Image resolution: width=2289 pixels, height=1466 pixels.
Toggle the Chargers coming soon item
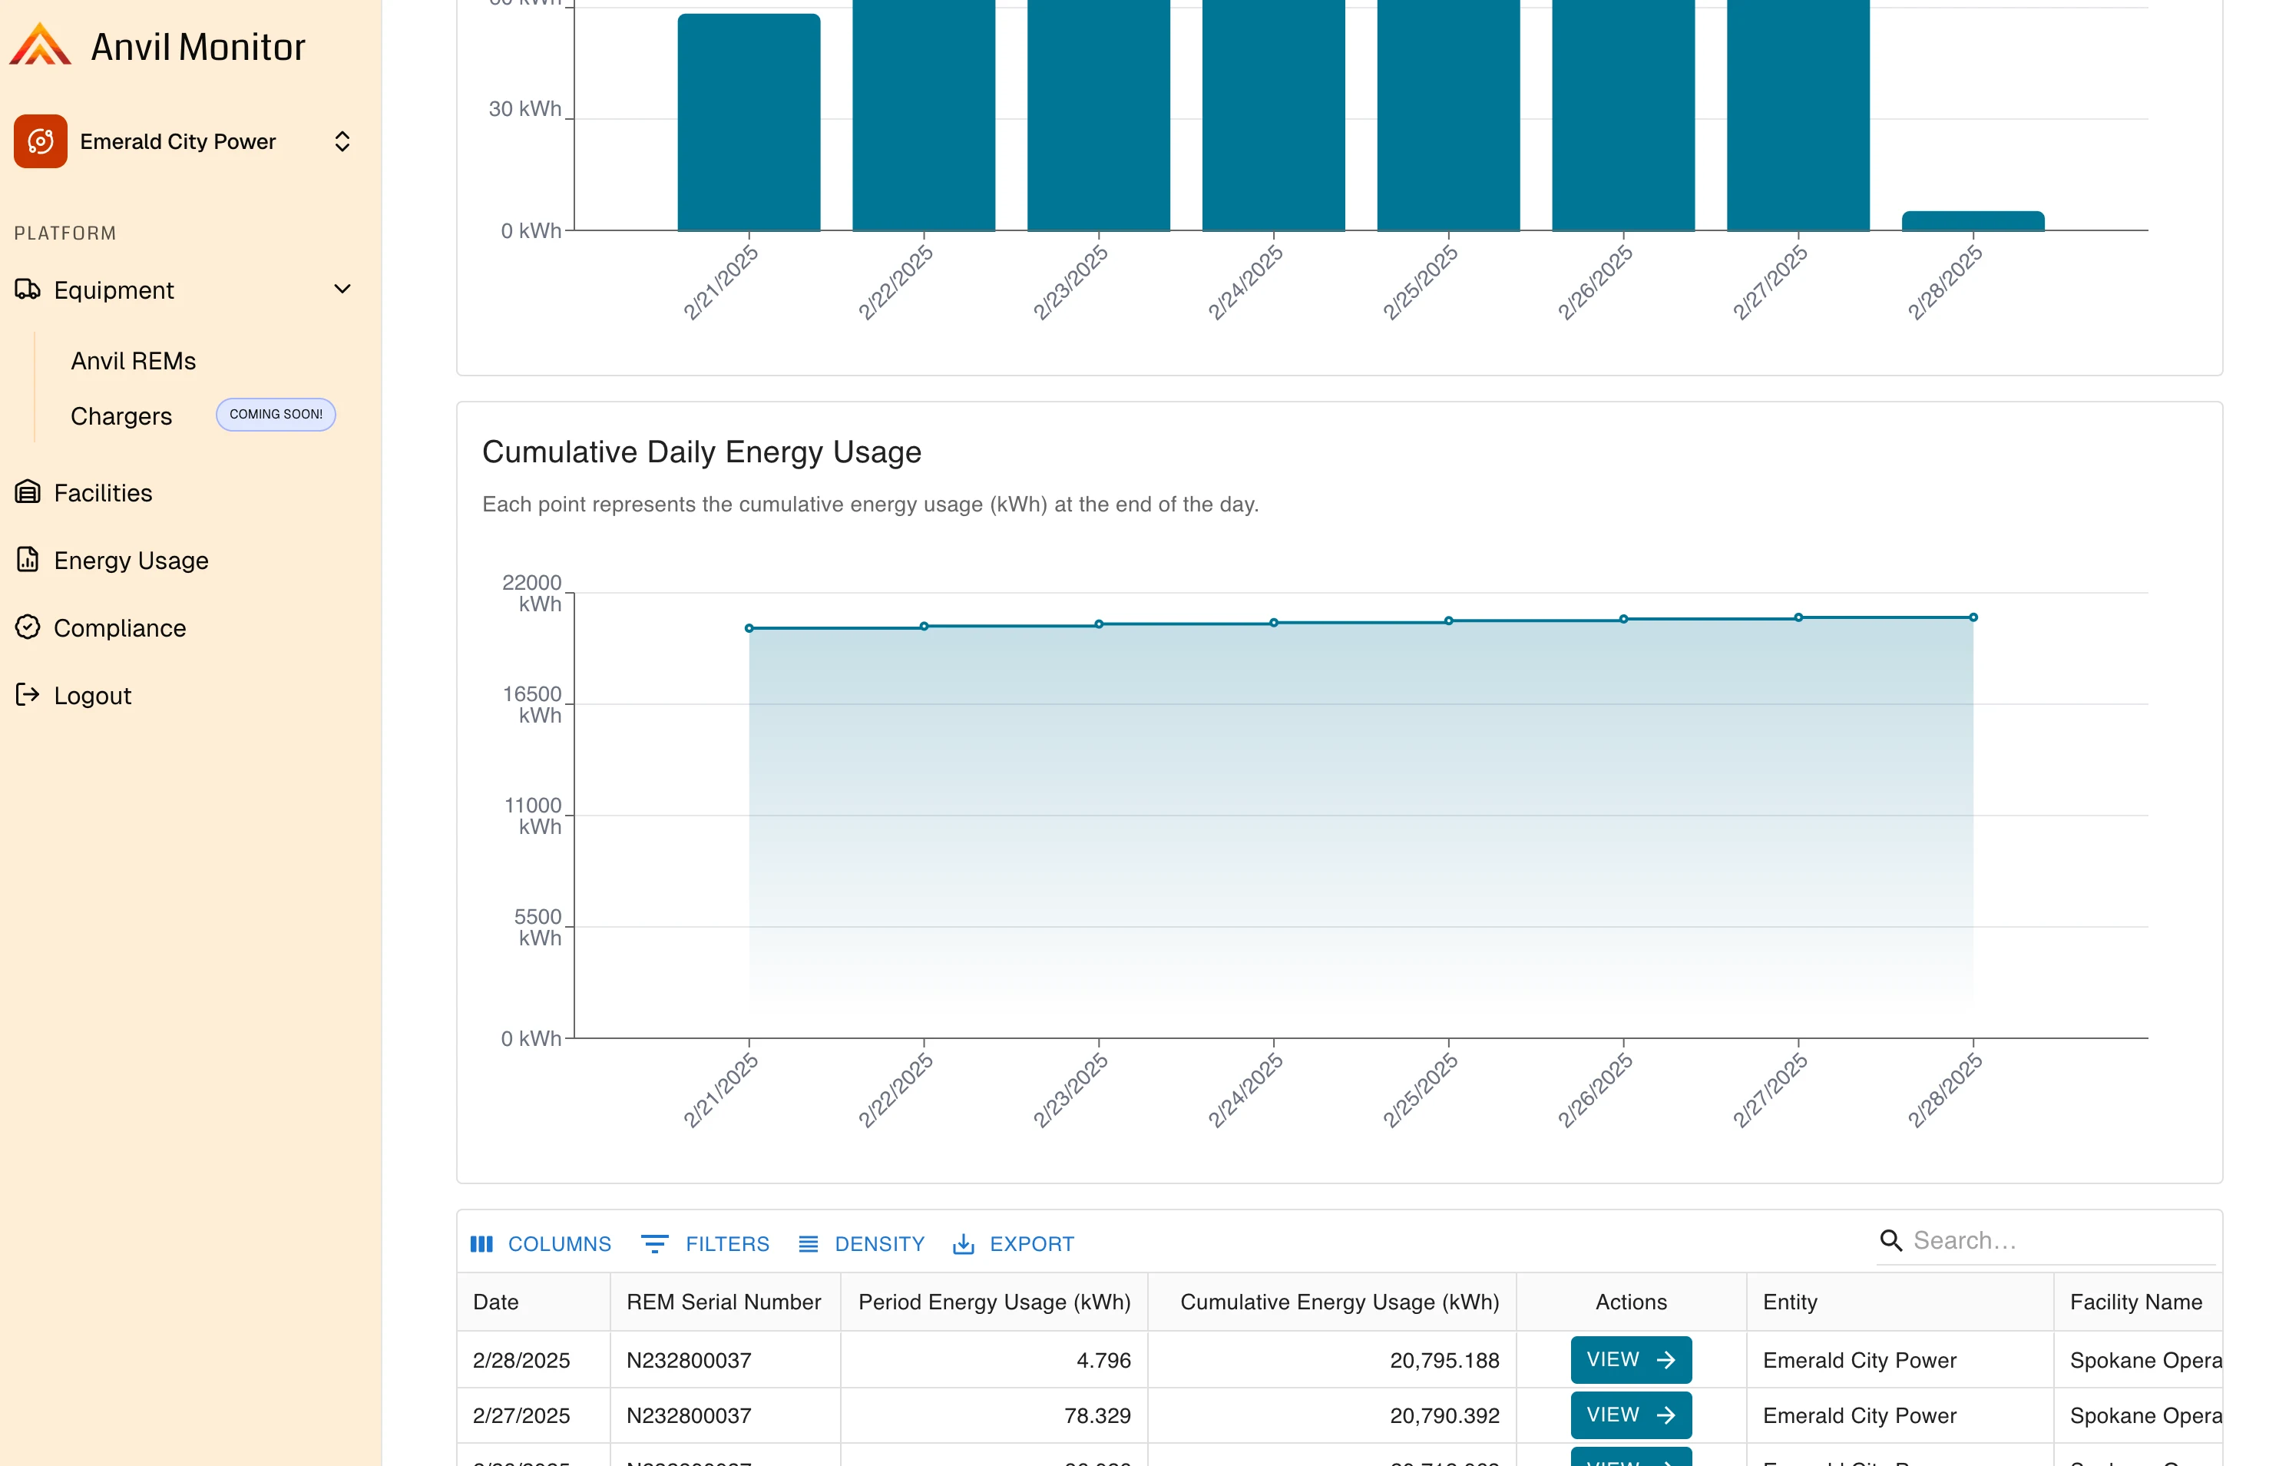pyautogui.click(x=275, y=414)
